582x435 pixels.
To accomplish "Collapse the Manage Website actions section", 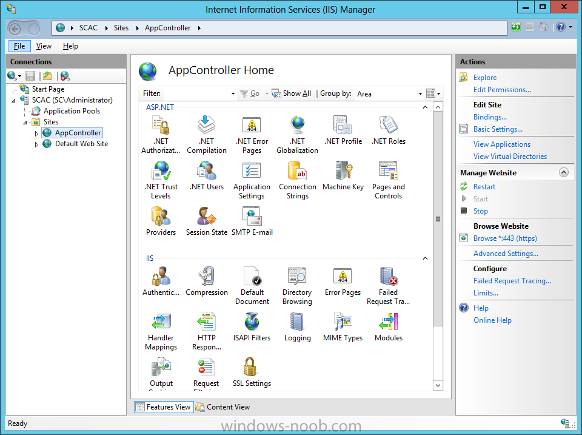I will [x=563, y=172].
